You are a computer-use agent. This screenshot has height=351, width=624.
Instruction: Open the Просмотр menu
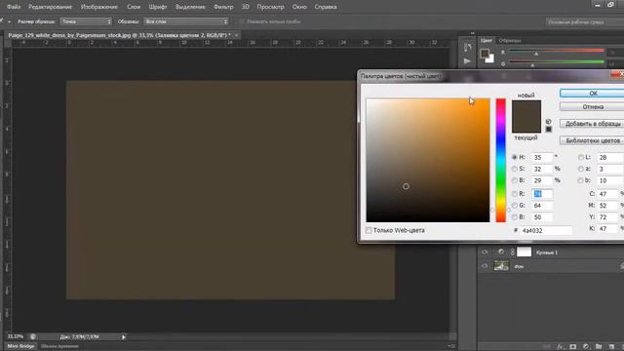270,7
